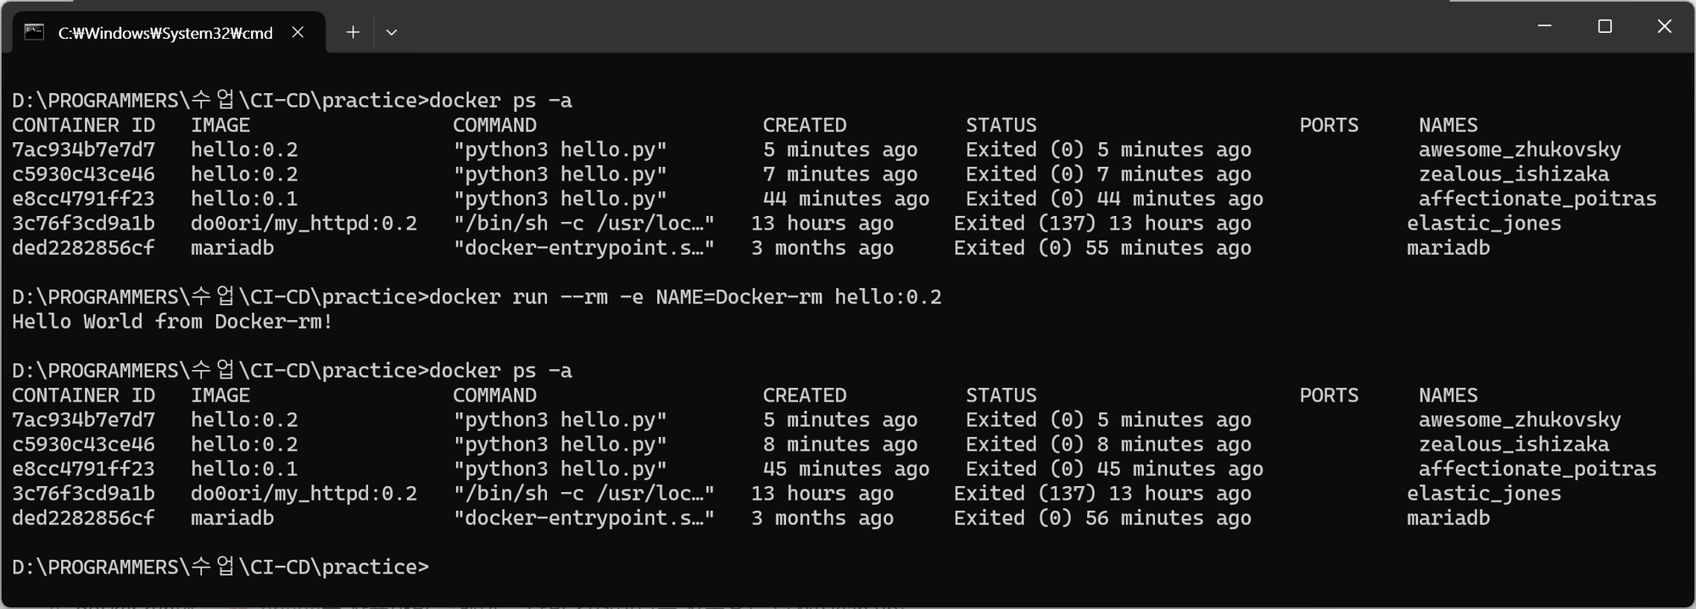Image resolution: width=1696 pixels, height=609 pixels.
Task: Open a new terminal tab with plus
Action: [x=353, y=32]
